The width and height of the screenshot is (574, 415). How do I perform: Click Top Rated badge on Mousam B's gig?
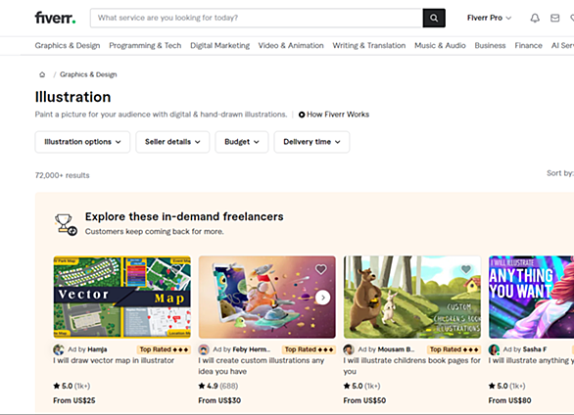[x=454, y=349]
